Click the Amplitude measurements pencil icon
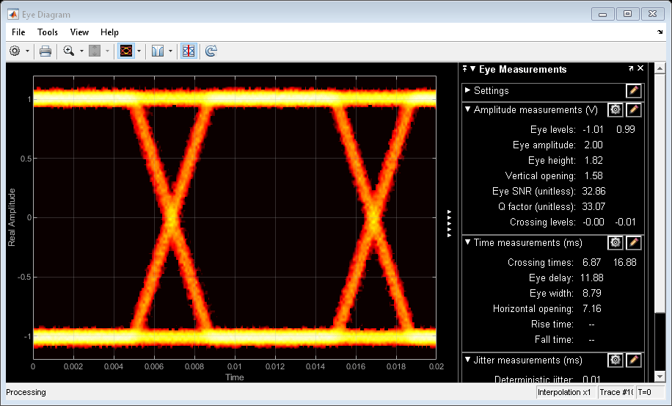 click(x=634, y=109)
